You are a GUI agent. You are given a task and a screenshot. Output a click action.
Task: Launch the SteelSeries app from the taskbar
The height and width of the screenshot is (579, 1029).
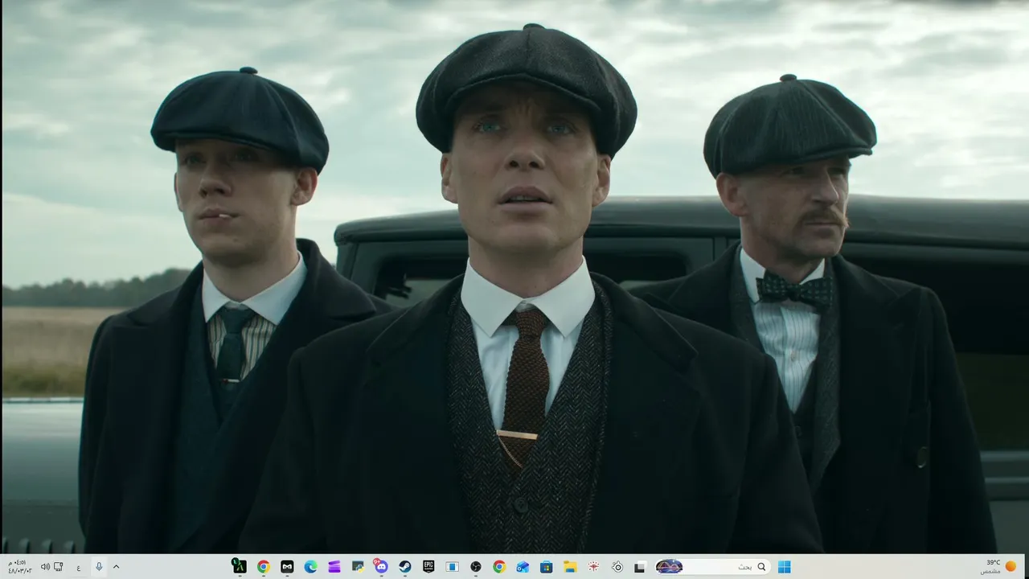tap(617, 567)
